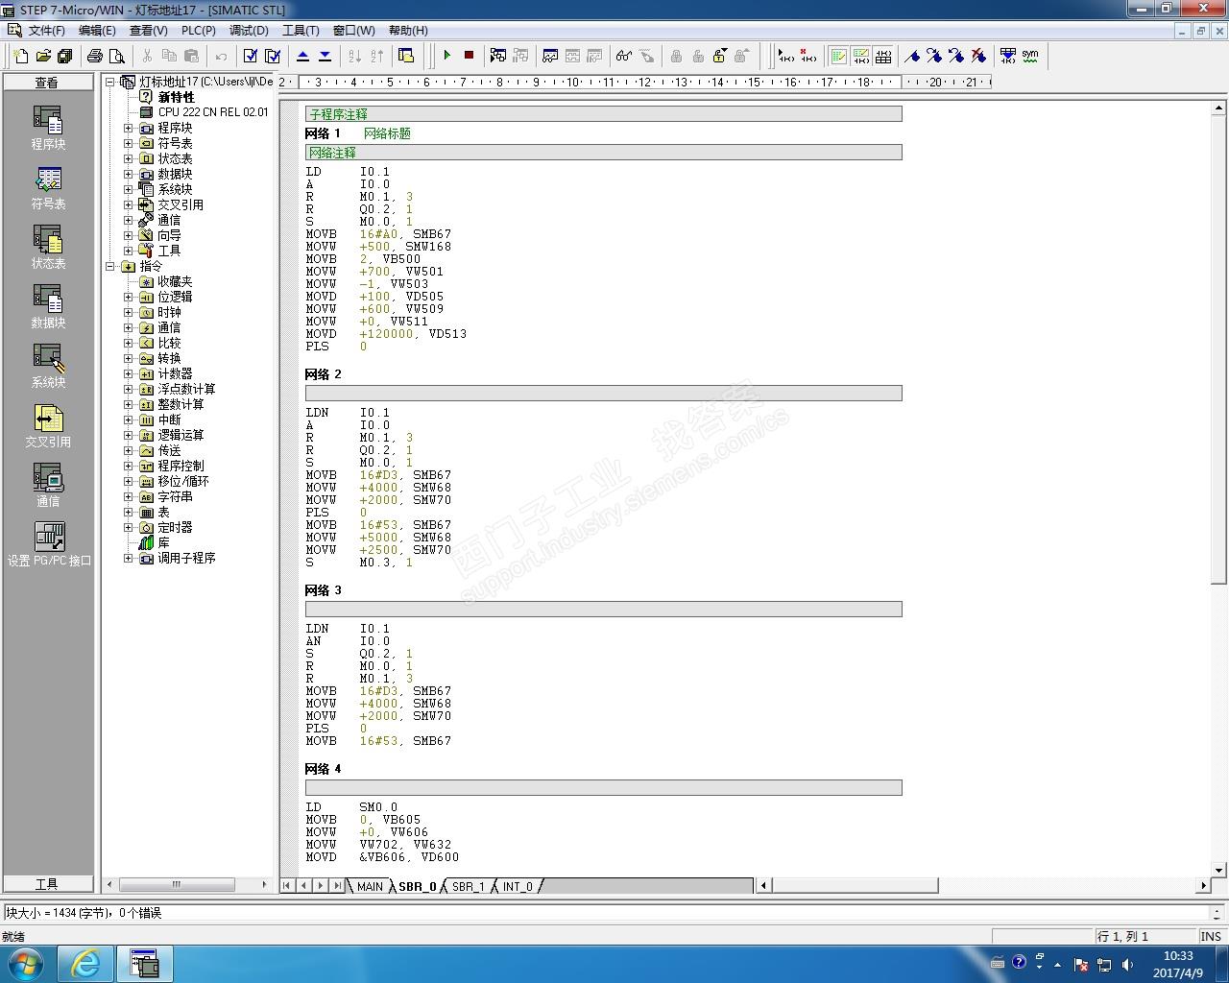Click the eyeglasses single read icon

click(x=624, y=56)
